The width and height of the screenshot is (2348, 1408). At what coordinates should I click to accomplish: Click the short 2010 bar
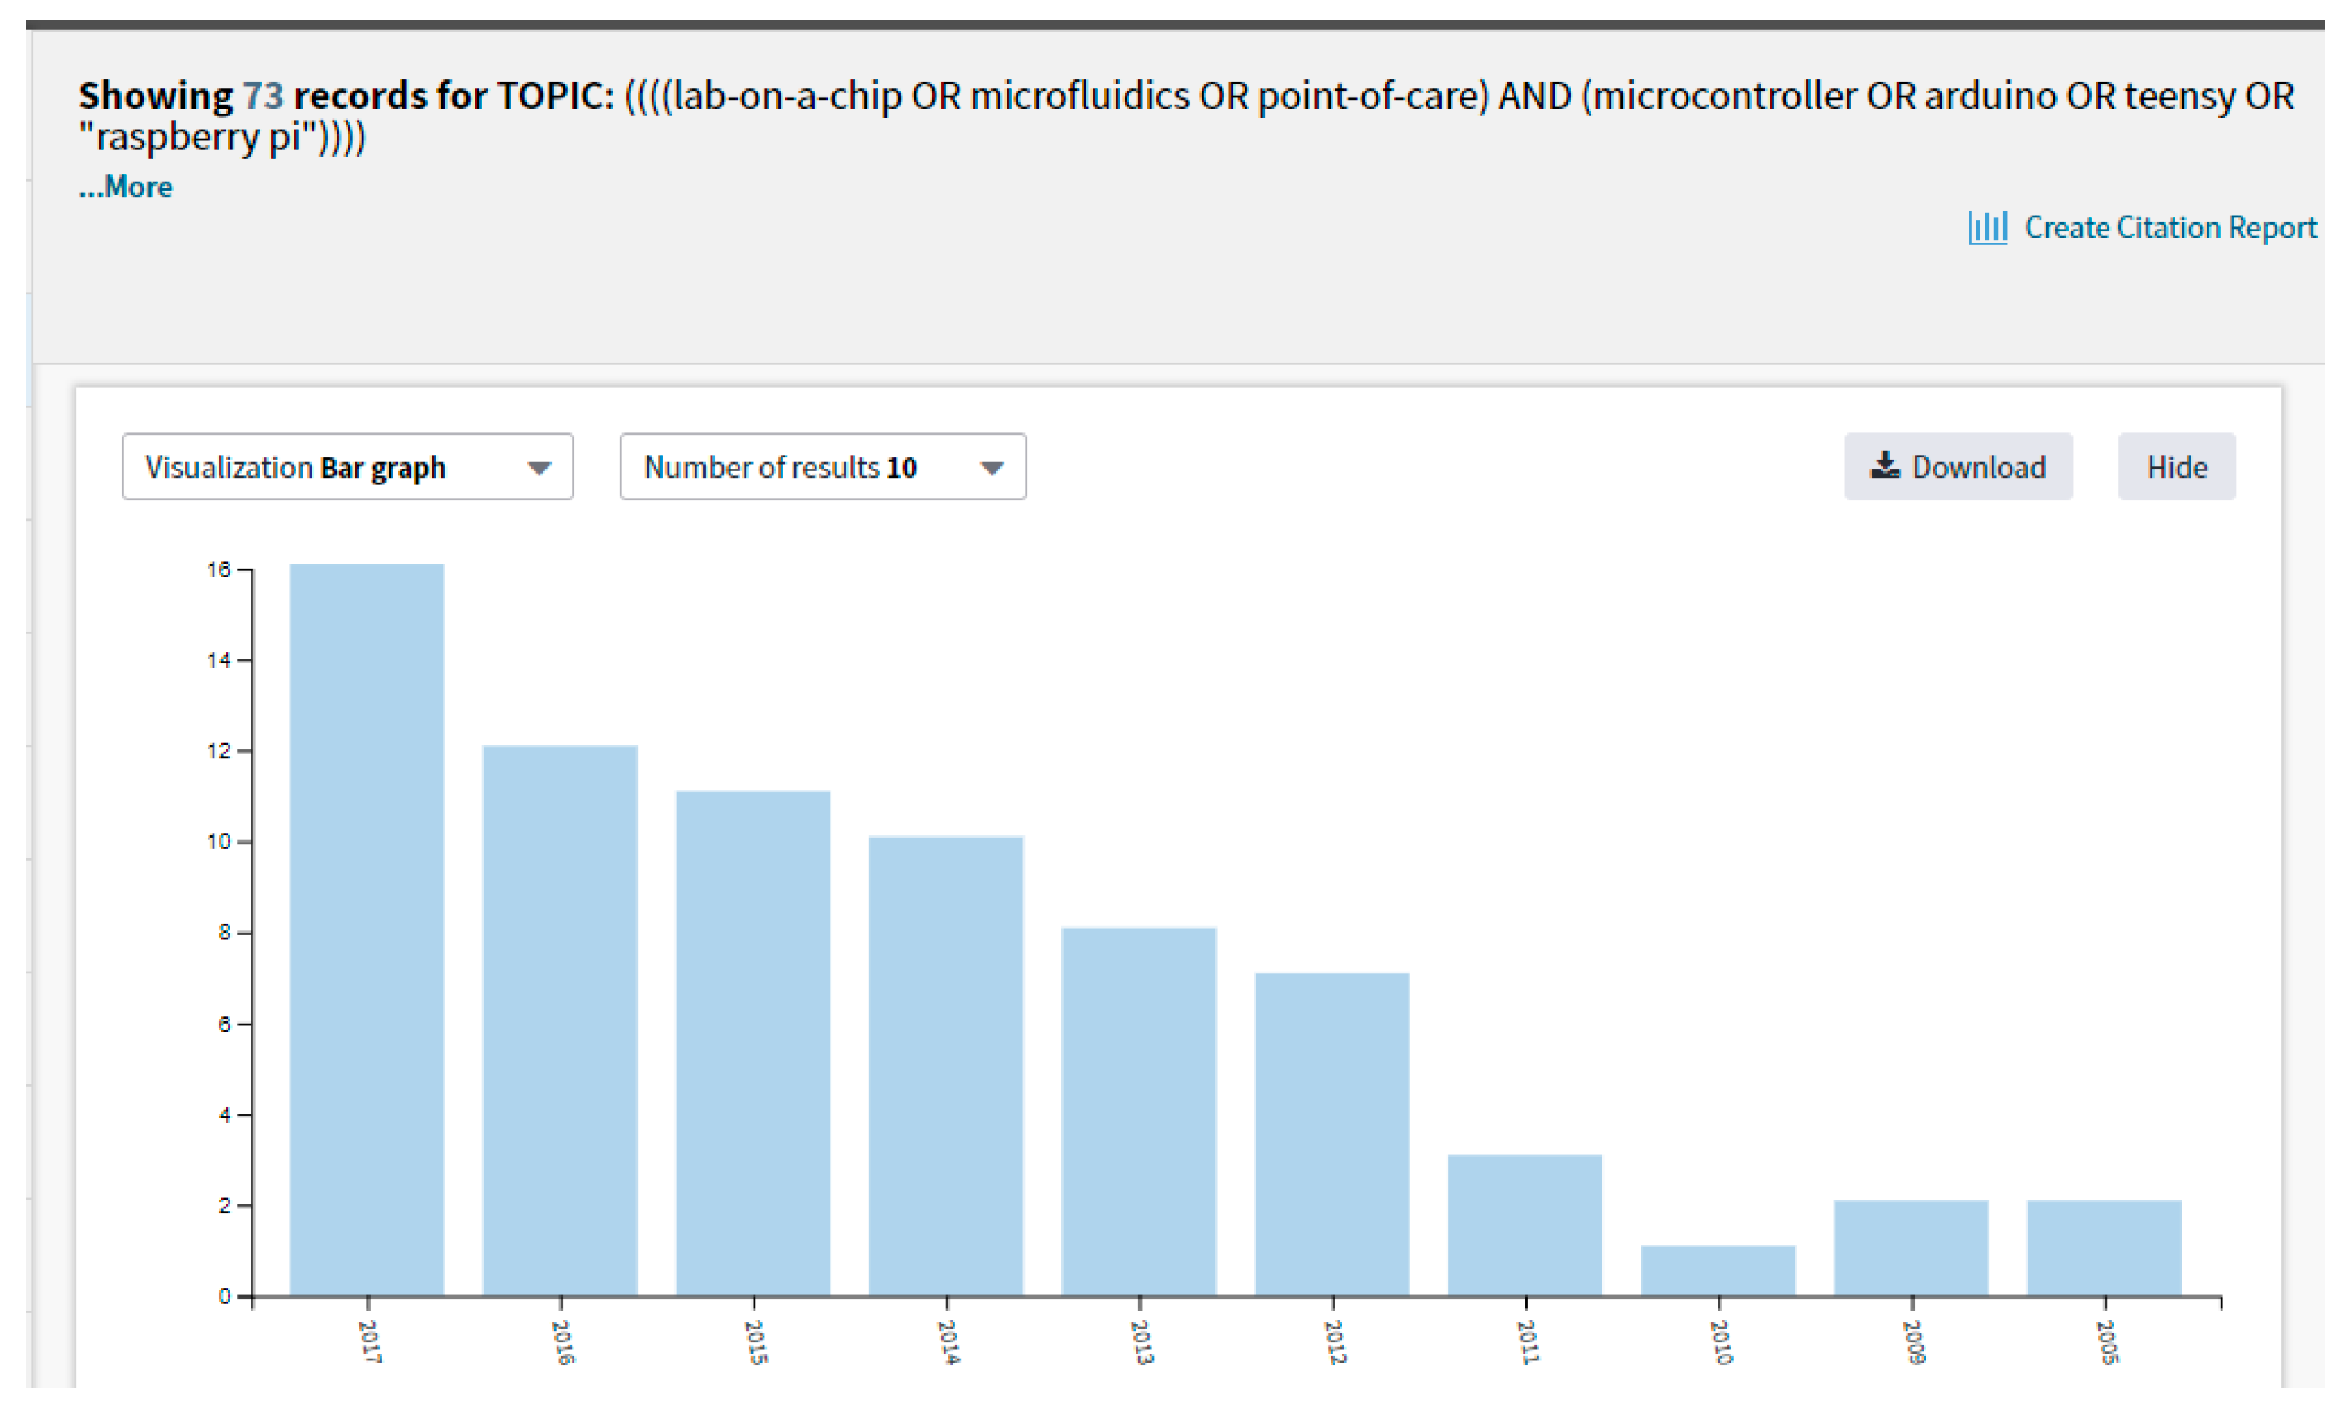(x=1718, y=1270)
